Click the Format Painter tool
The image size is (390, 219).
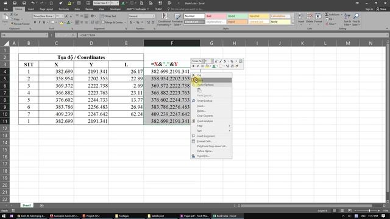coord(20,24)
